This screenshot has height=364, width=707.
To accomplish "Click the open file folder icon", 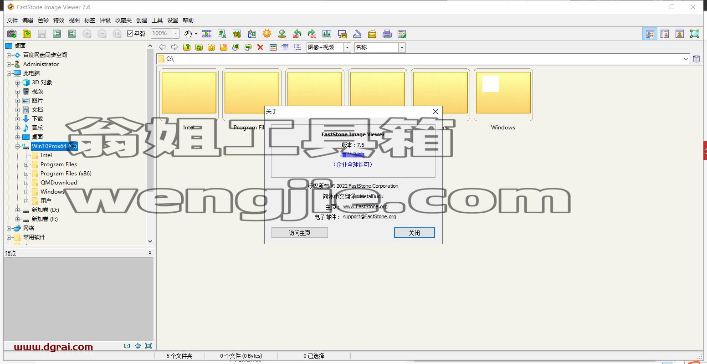I will tap(27, 34).
